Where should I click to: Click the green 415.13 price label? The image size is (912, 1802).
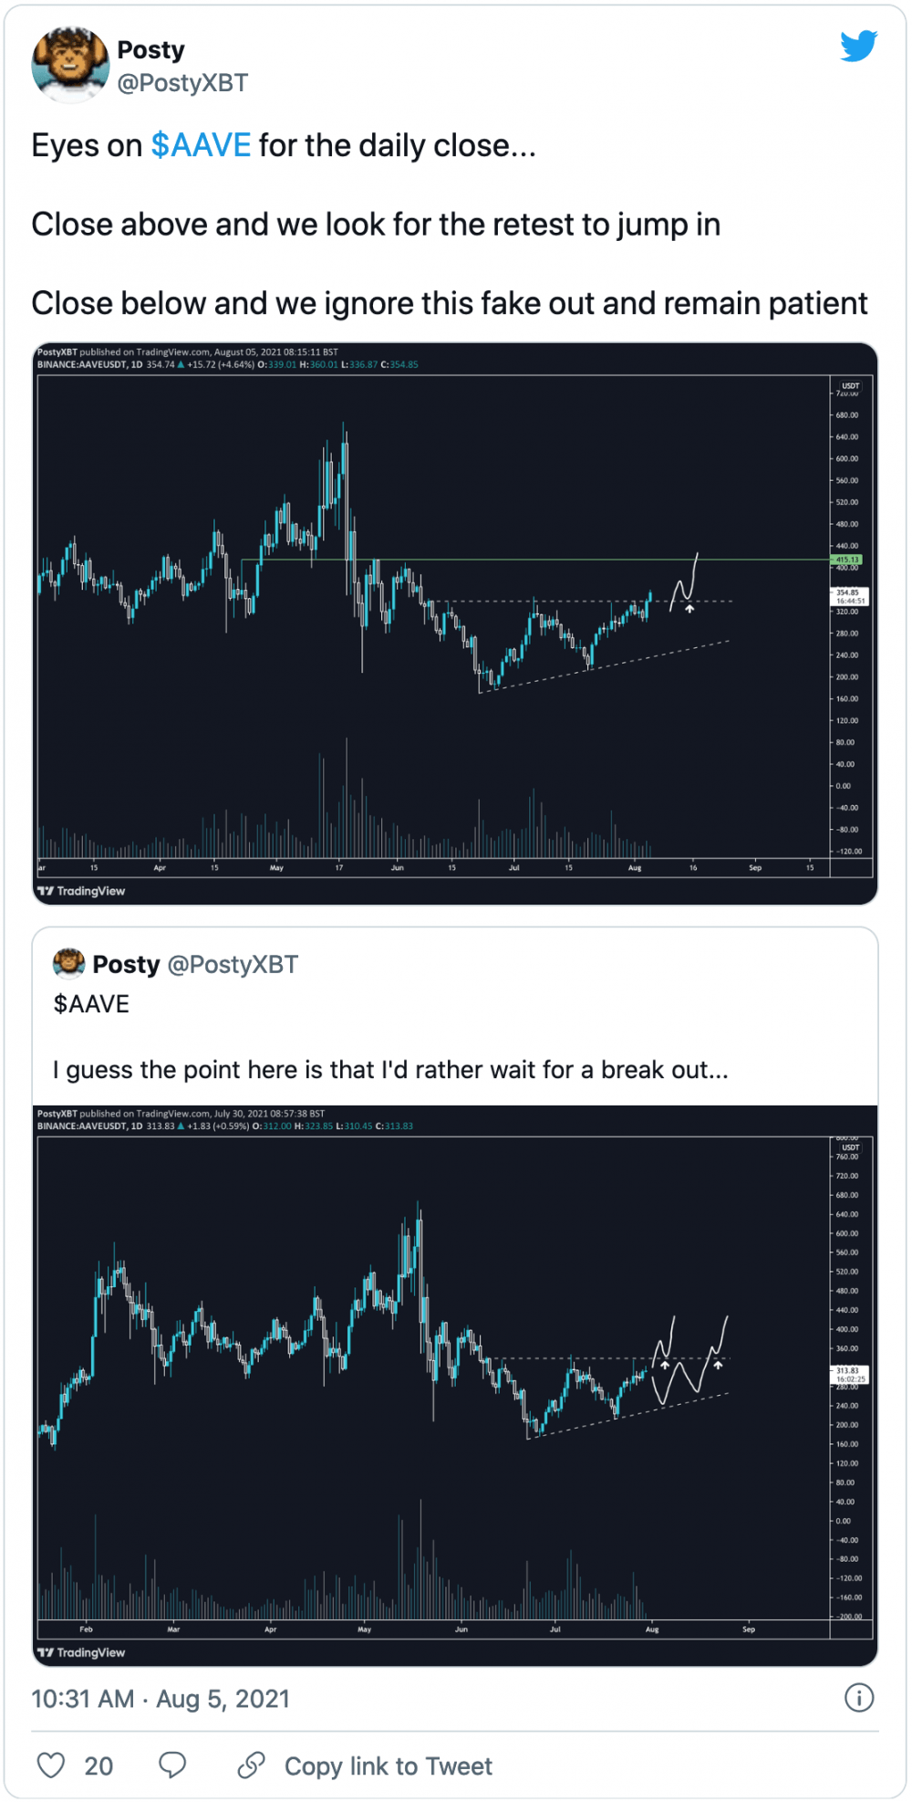tap(847, 560)
